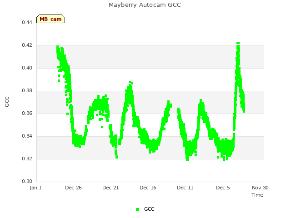This screenshot has width=291, height=218.
Task: Click the Dec 11 x-axis label
Action: pos(185,188)
